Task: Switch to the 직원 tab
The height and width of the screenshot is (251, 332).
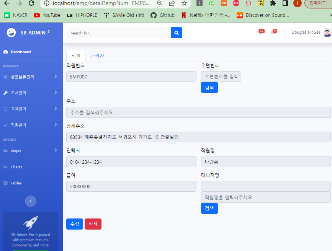Action: point(76,56)
